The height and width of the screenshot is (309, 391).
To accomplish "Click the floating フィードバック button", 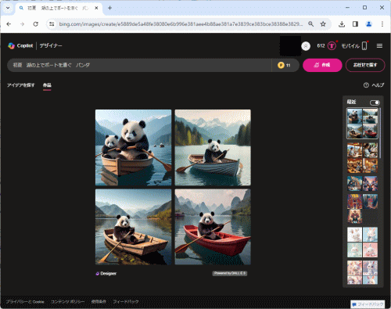I will point(368,304).
